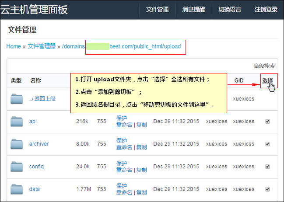284x202 pixels.
Task: Toggle the config row checkbox
Action: click(x=267, y=167)
